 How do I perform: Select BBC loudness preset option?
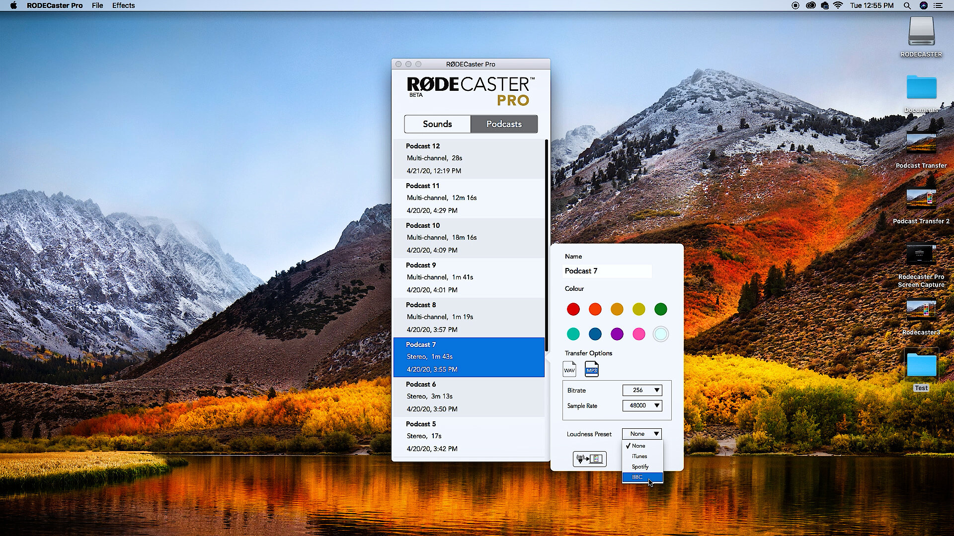(x=642, y=477)
